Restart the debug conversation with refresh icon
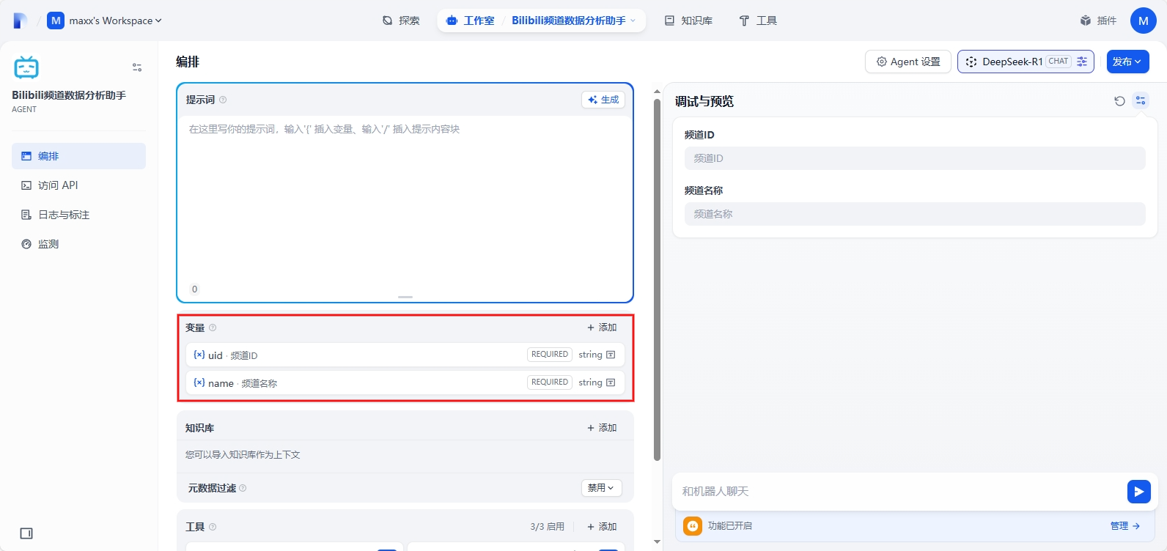This screenshot has height=551, width=1167. (1119, 101)
